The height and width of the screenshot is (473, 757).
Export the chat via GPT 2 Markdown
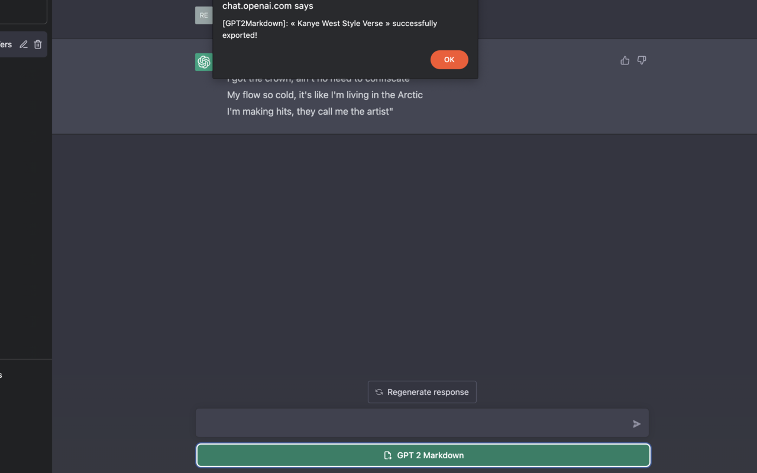(422, 455)
